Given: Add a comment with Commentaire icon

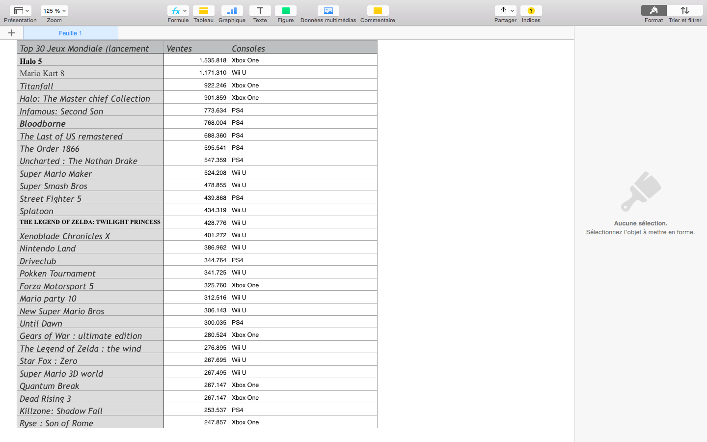Looking at the screenshot, I should pyautogui.click(x=378, y=11).
